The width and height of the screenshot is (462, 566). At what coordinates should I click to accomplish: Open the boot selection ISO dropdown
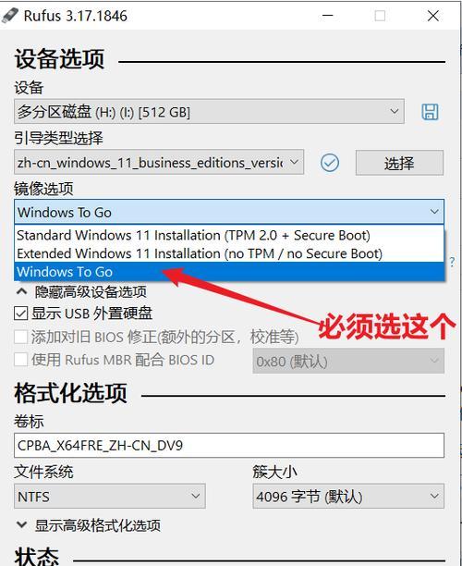click(159, 163)
